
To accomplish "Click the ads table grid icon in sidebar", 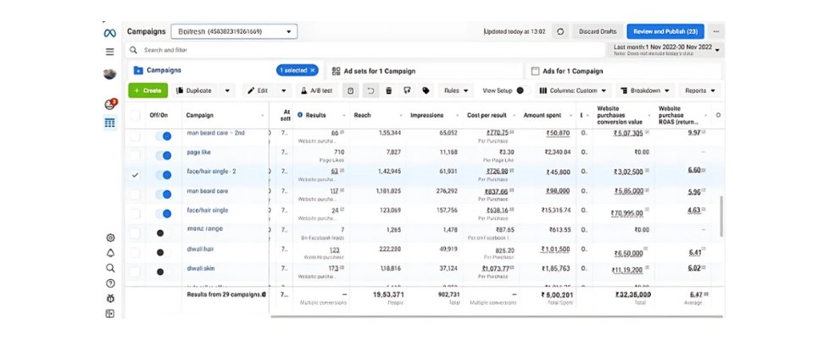I will click(109, 123).
